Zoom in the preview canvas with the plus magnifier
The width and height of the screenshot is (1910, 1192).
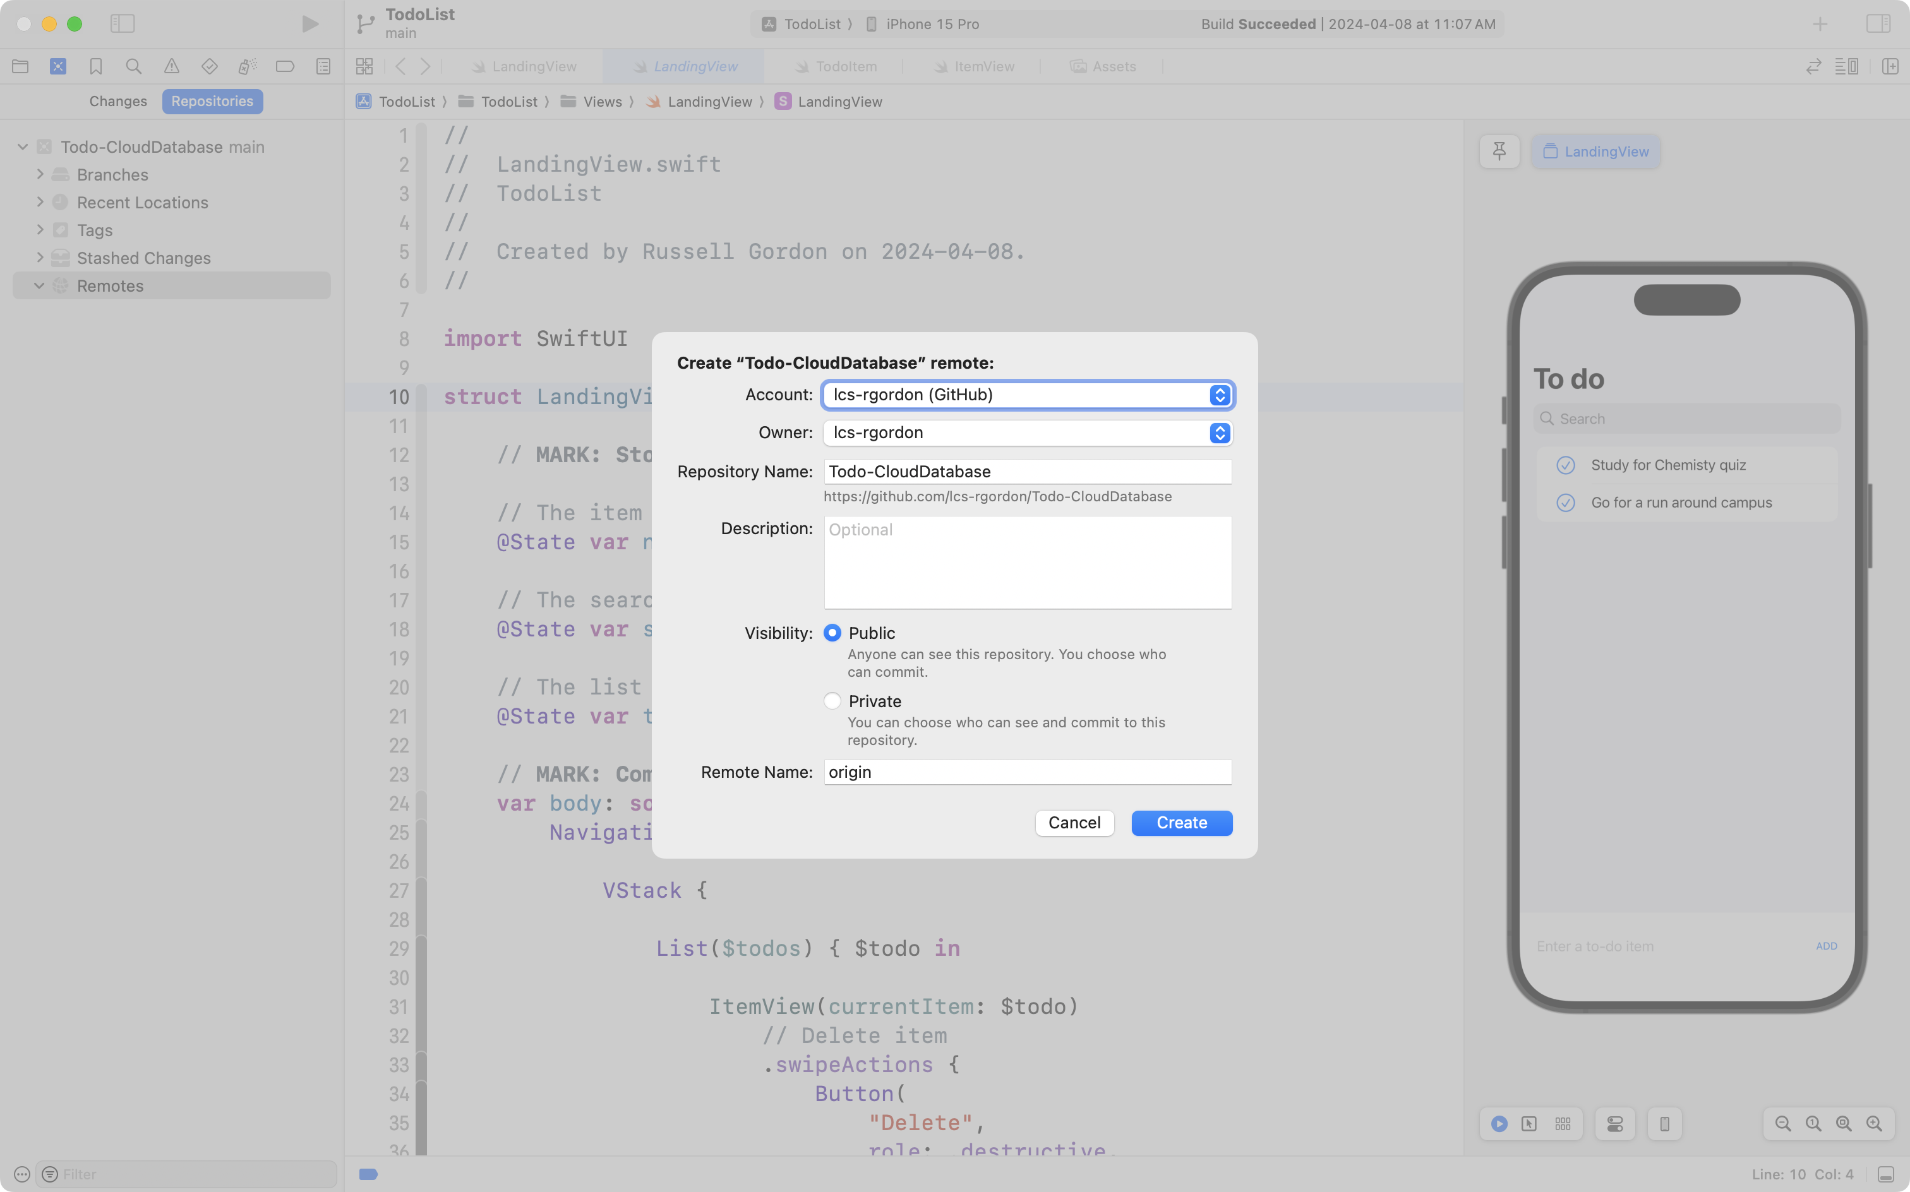1875,1123
